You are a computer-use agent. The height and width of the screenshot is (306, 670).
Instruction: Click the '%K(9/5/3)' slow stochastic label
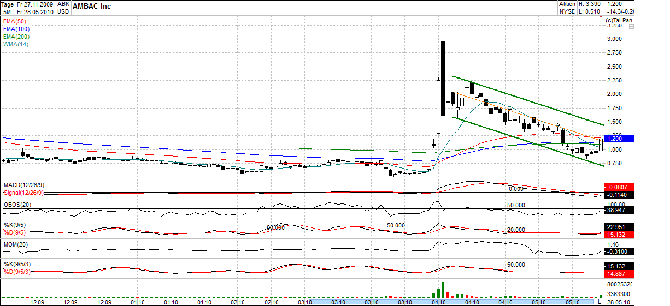[17, 264]
